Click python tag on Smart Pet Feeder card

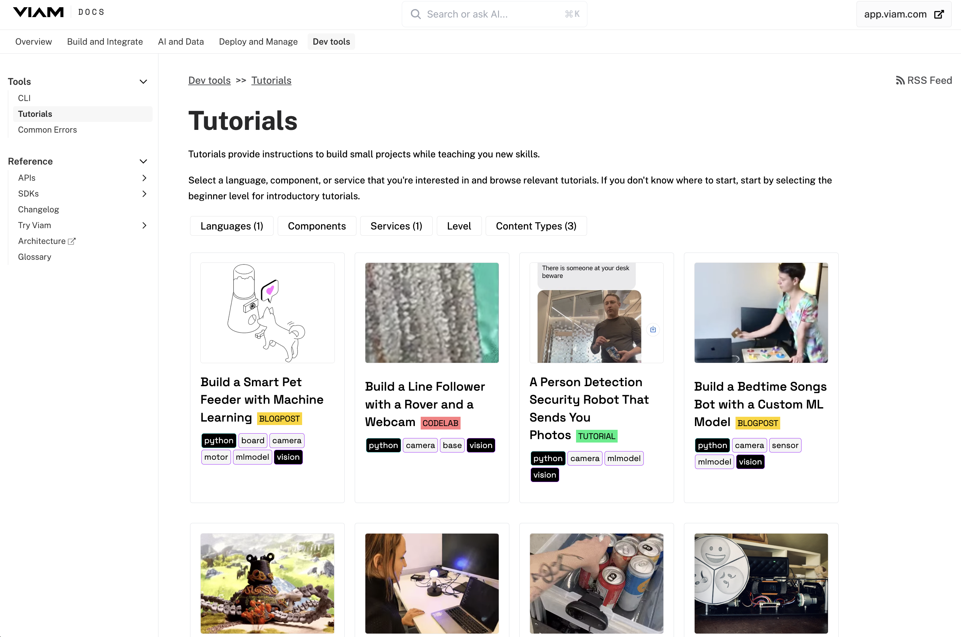click(x=219, y=440)
